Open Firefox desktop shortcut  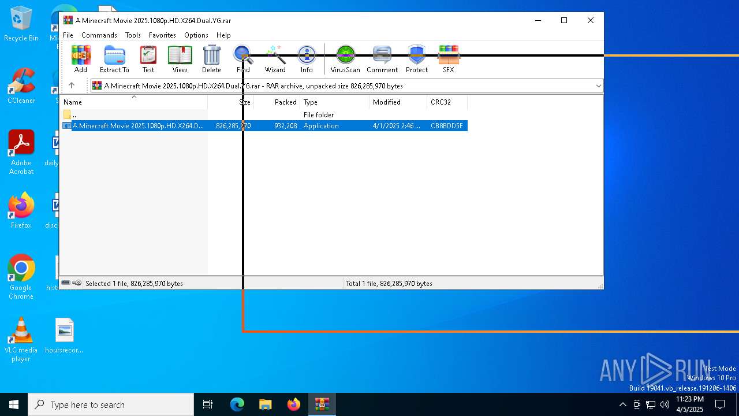(21, 211)
